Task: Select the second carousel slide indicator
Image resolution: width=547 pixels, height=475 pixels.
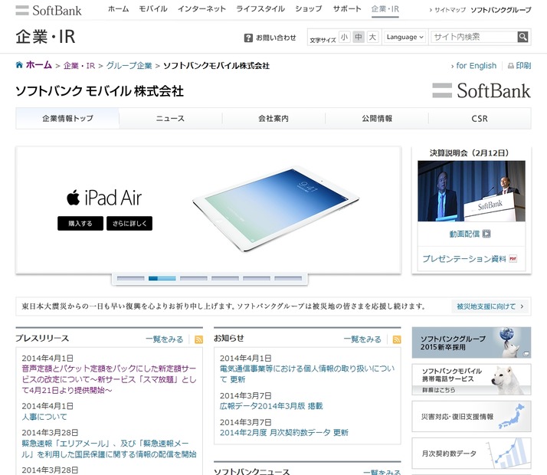Action: tap(162, 278)
